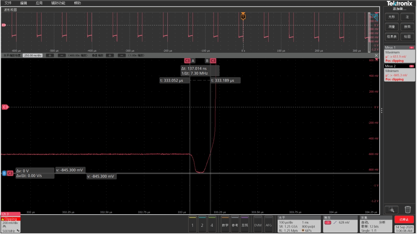This screenshot has width=417, height=234.
Task: Turn on channel 2
Action: (x=202, y=225)
